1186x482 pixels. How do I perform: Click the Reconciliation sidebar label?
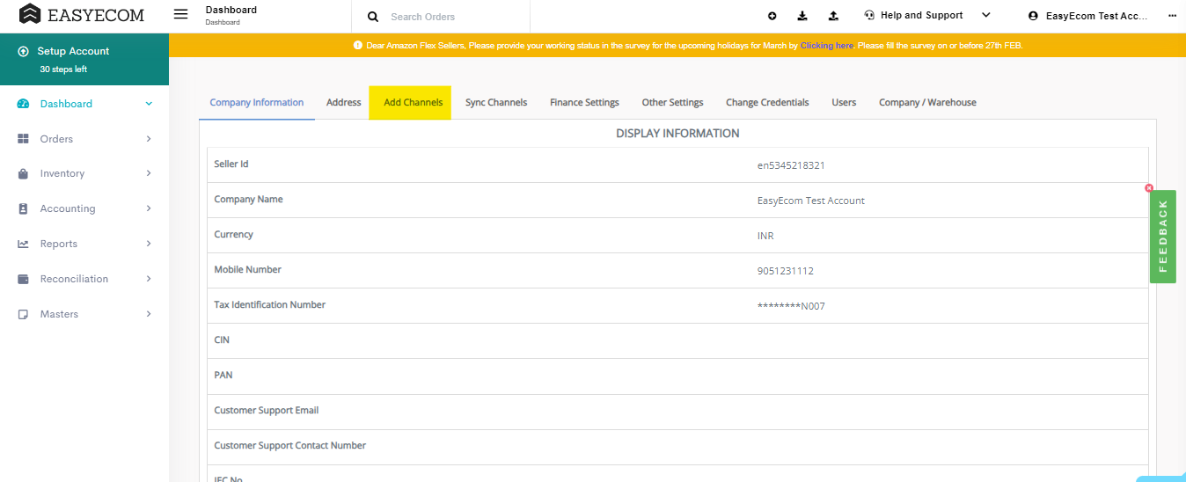[75, 279]
